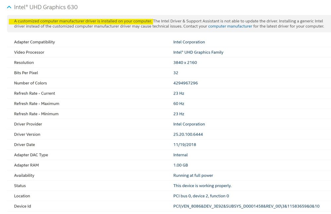Select the Number of Colors value
This screenshot has height=214, width=331.
tap(186, 83)
